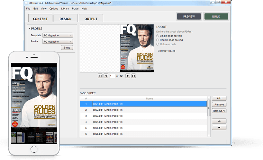Click the BUILD button
This screenshot has height=160, width=263.
[x=216, y=17]
